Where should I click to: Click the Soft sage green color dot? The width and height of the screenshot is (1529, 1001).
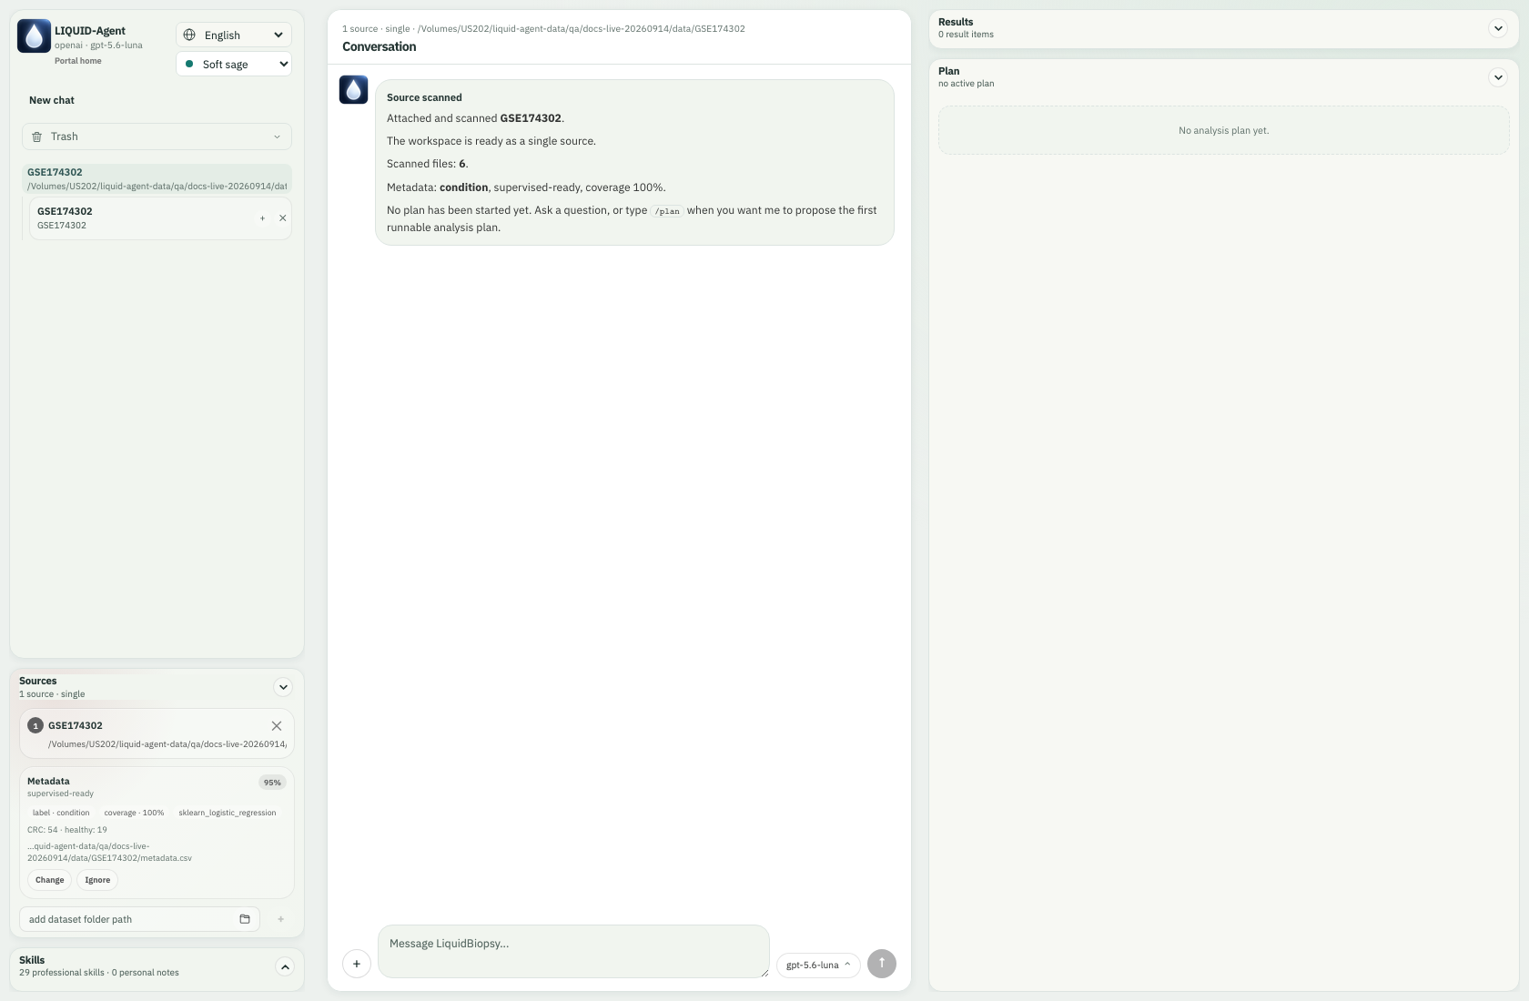tap(189, 64)
